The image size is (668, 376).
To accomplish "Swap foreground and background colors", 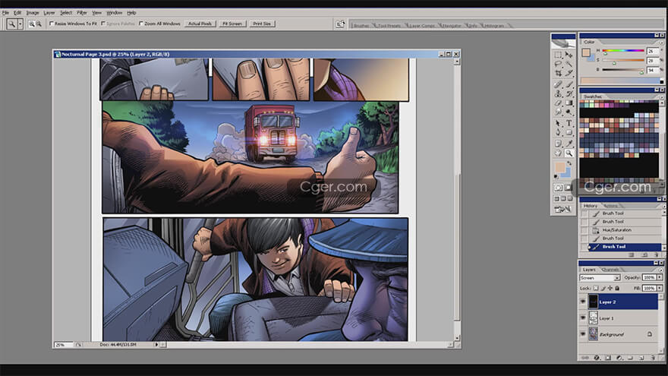I will [569, 163].
